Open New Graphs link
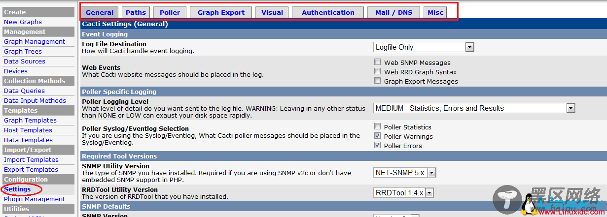This screenshot has width=607, height=217. (23, 22)
